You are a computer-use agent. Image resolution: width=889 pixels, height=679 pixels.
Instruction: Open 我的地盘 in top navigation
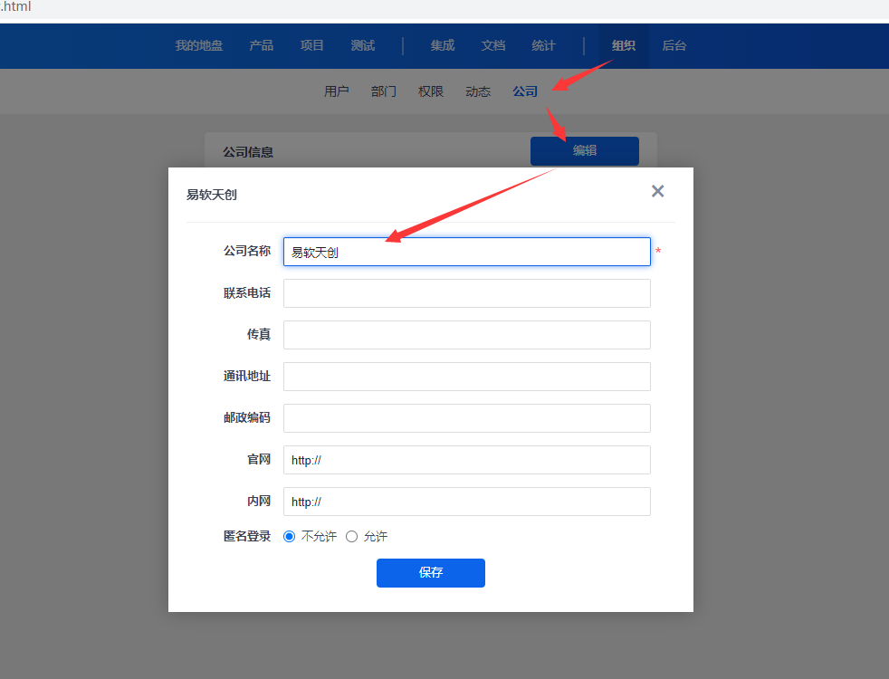point(199,45)
